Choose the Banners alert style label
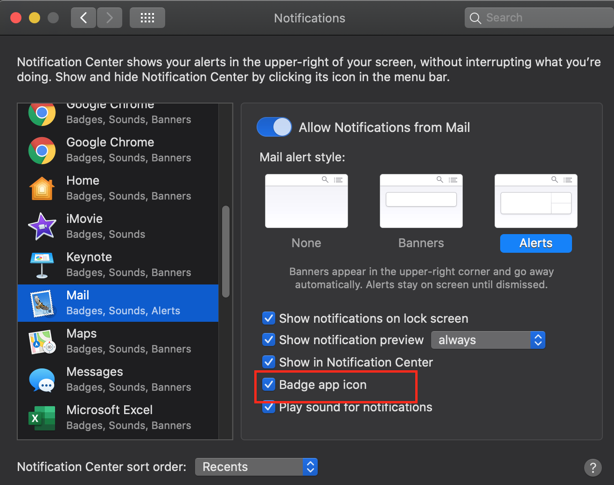 pyautogui.click(x=421, y=243)
